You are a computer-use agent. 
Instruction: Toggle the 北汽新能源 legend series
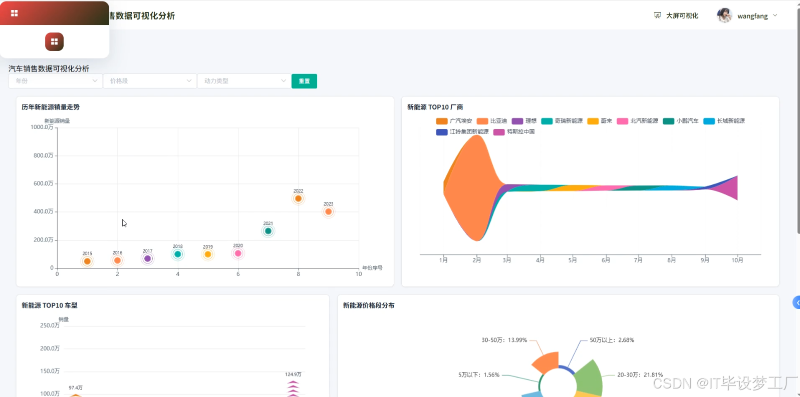click(x=638, y=121)
